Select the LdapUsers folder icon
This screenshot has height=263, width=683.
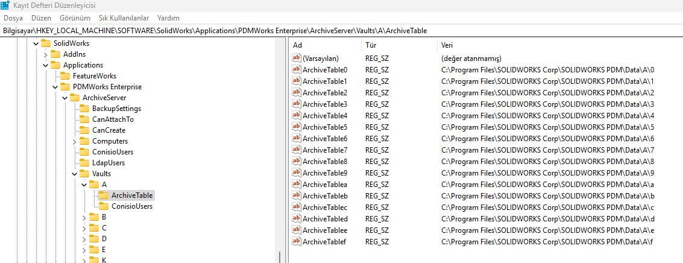tap(84, 163)
